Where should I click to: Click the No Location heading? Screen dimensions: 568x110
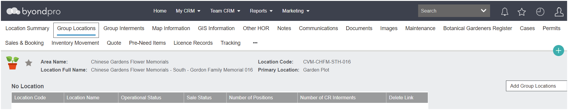[28, 86]
